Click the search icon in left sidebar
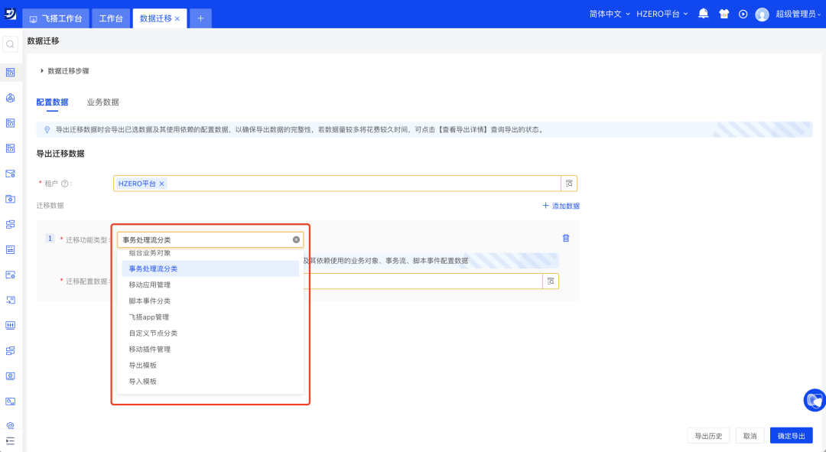This screenshot has width=826, height=452. coord(10,44)
